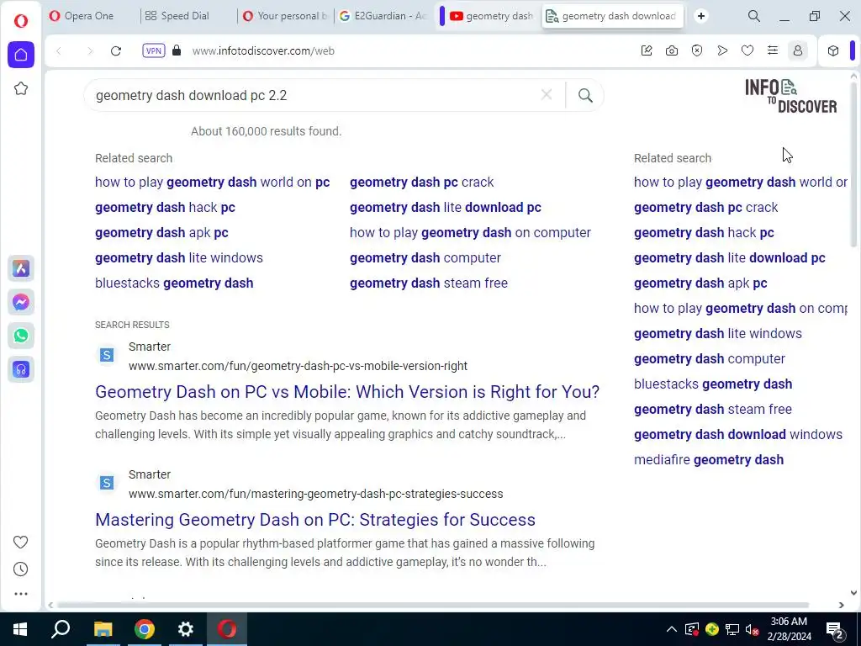Viewport: 861px width, 646px height.
Task: Switch to Your personal browser tab
Action: pyautogui.click(x=286, y=16)
